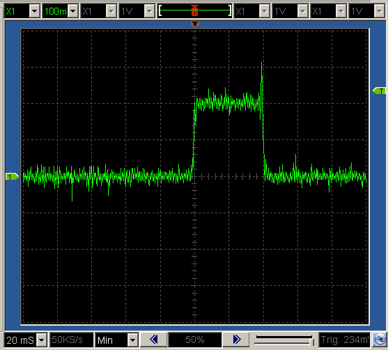388x350 pixels.
Task: Click the Trig: 234mV readout
Action: [x=344, y=340]
